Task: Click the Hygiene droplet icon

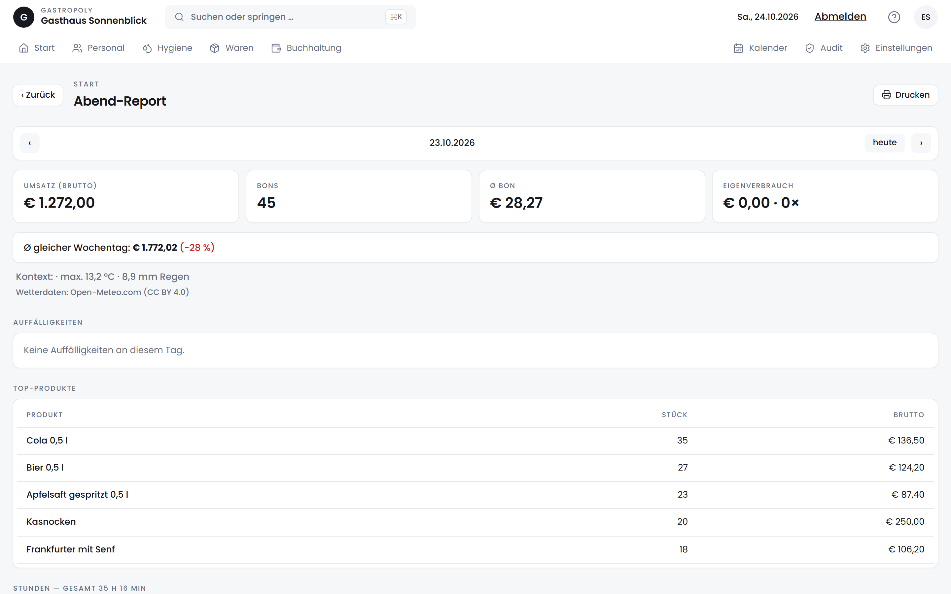Action: 147,48
